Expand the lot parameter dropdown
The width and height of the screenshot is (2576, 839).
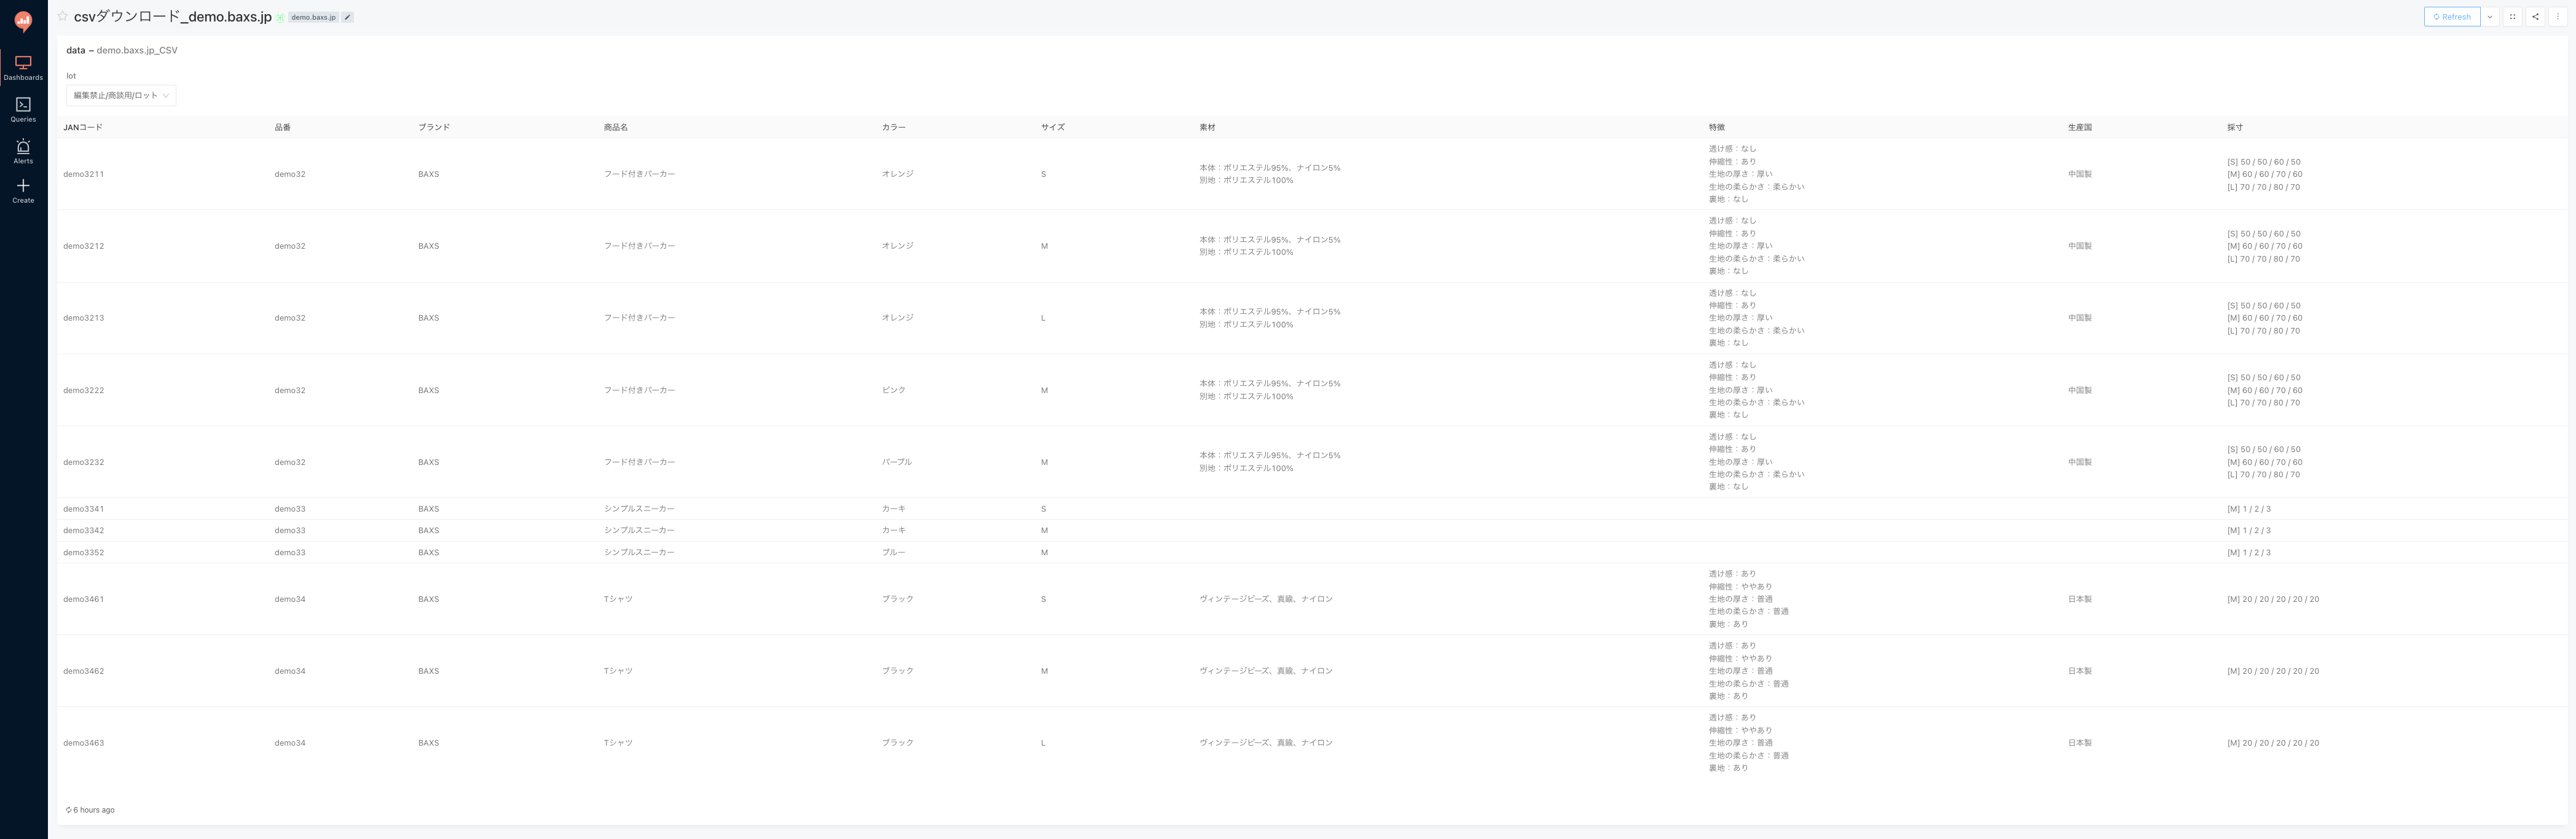(121, 95)
